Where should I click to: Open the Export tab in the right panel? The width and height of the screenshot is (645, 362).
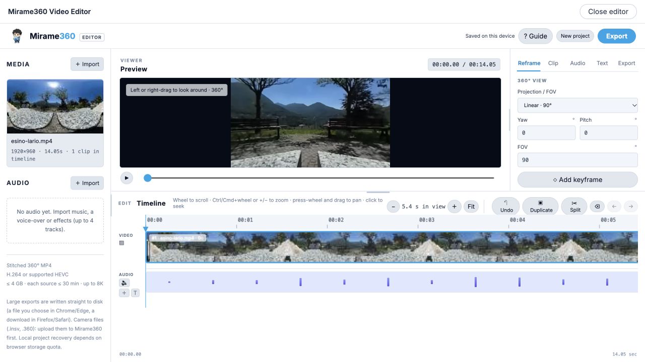click(x=626, y=63)
